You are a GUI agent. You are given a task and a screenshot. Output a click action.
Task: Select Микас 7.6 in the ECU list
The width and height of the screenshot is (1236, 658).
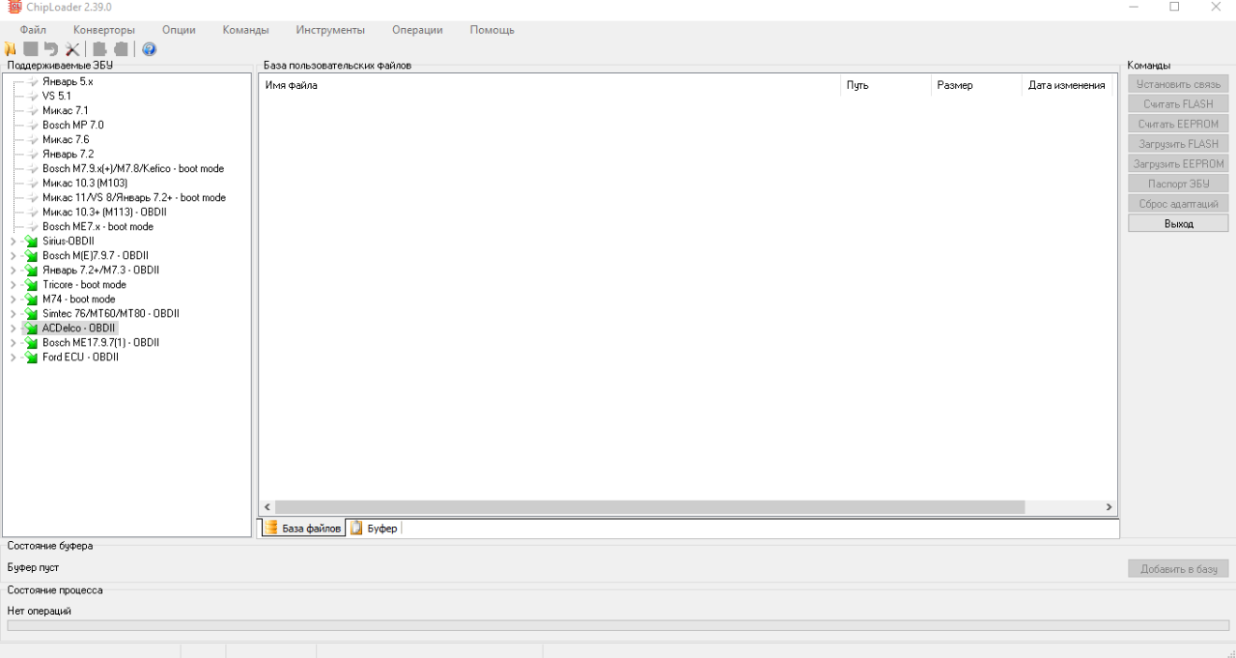click(66, 140)
